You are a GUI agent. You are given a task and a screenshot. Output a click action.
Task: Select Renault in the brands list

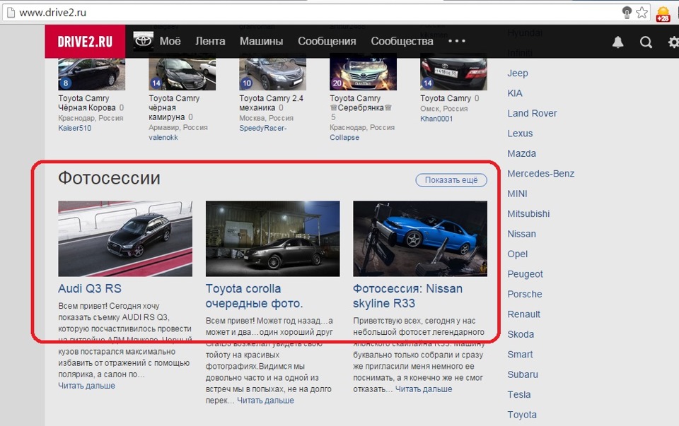coord(523,314)
